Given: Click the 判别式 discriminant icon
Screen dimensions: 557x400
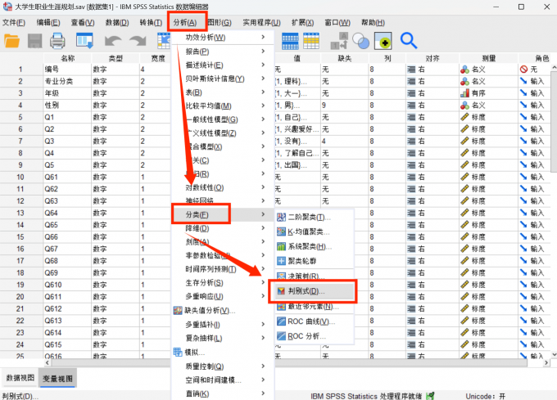Looking at the screenshot, I should pos(281,291).
